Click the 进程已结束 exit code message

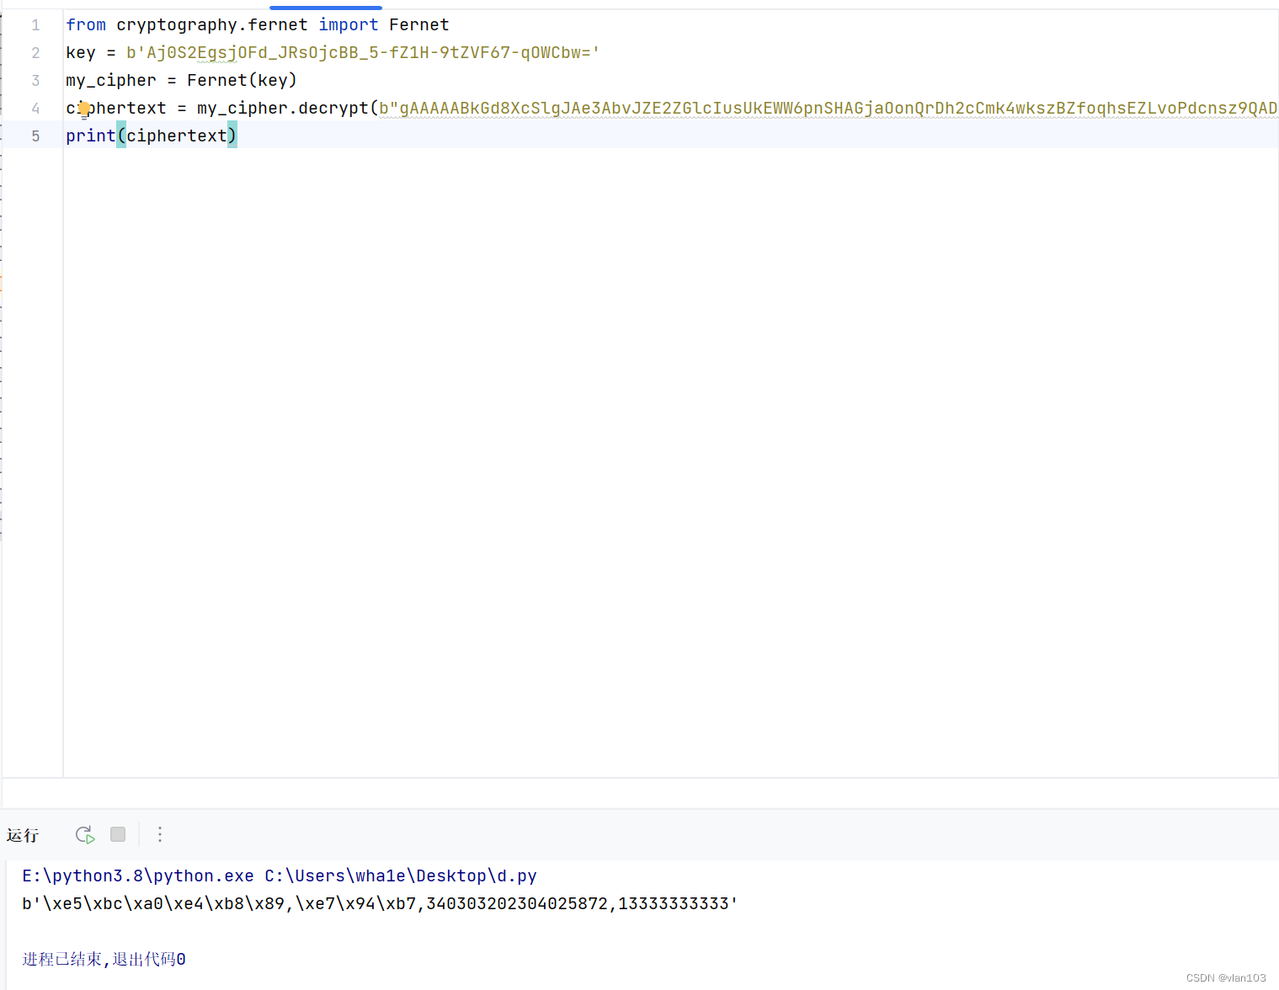pos(104,960)
